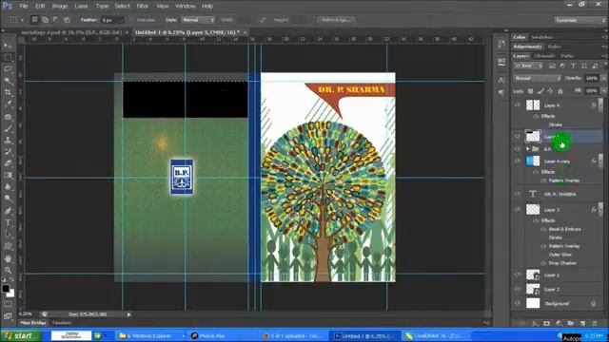609x342 pixels.
Task: Select the Zoom tool
Action: tap(8, 270)
